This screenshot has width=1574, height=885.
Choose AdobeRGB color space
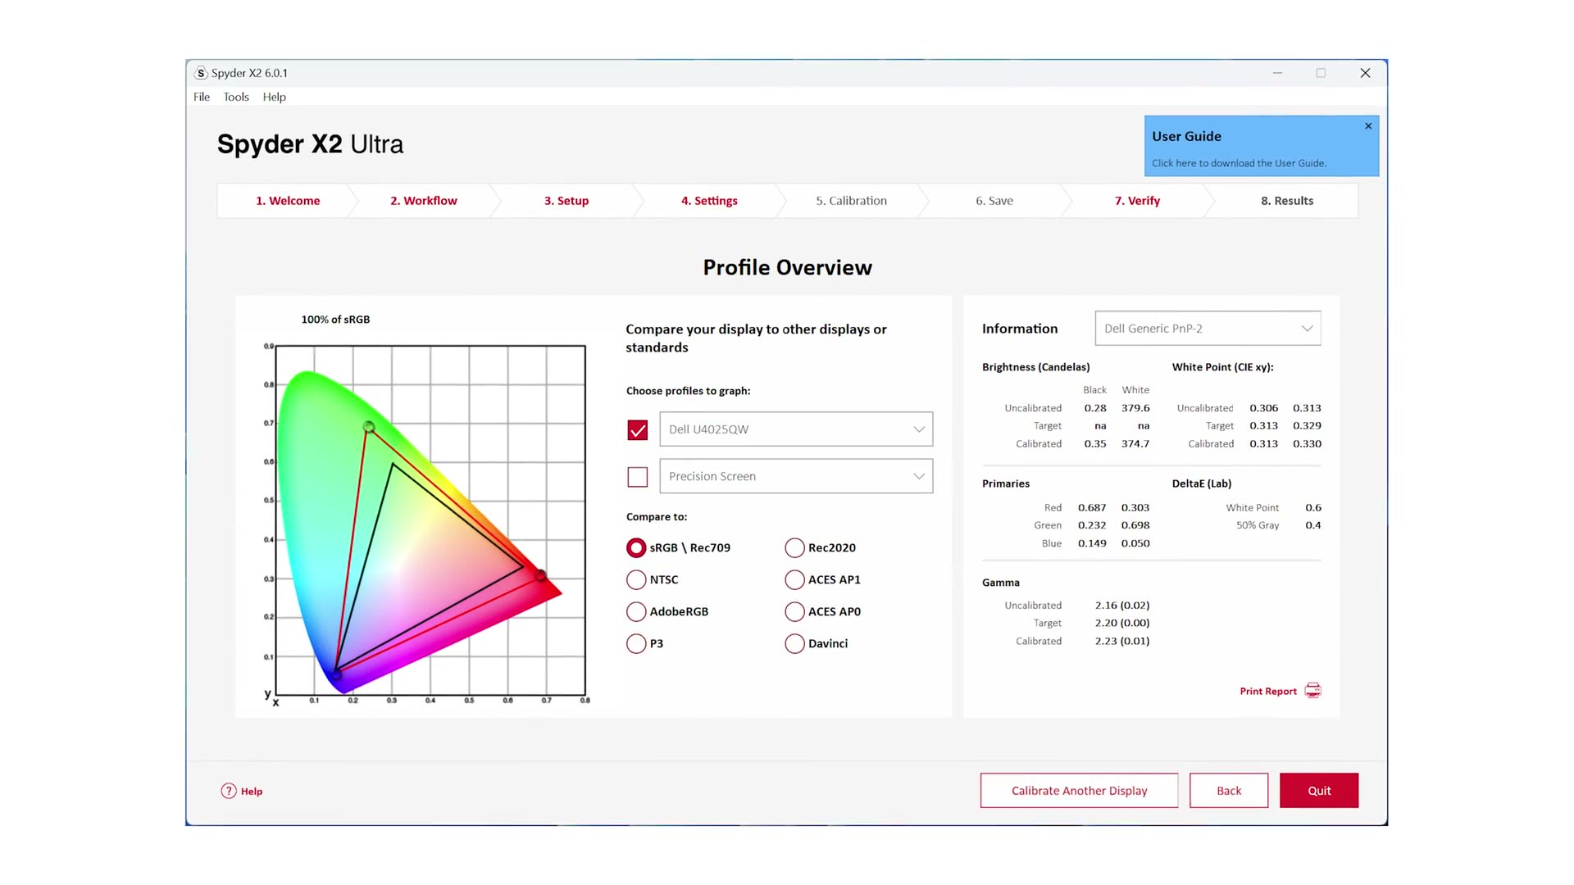[636, 611]
